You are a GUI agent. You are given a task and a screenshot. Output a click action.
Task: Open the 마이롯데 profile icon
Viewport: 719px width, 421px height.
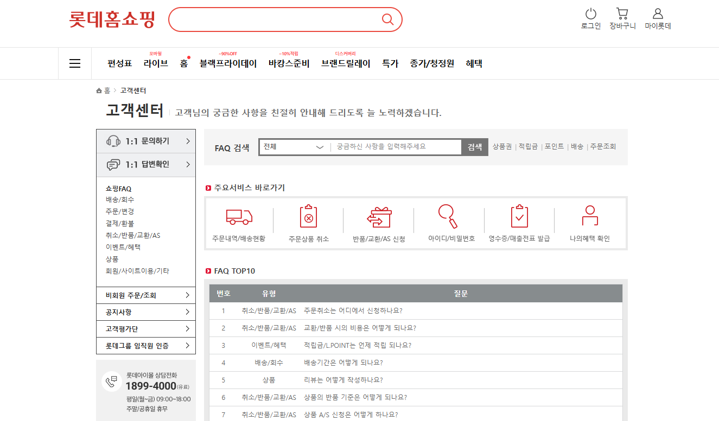[658, 14]
